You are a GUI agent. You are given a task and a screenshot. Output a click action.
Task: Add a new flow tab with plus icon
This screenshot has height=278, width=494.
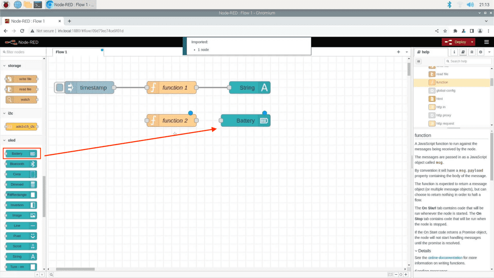(398, 52)
